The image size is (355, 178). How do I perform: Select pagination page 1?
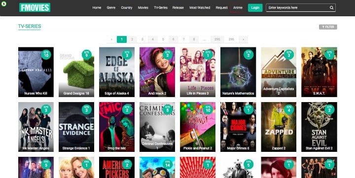click(122, 39)
